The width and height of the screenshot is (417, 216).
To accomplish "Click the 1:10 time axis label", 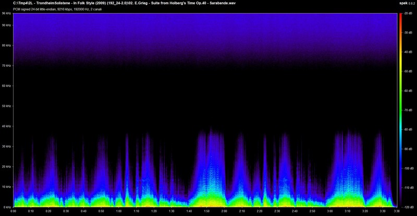I will pyautogui.click(x=136, y=211).
